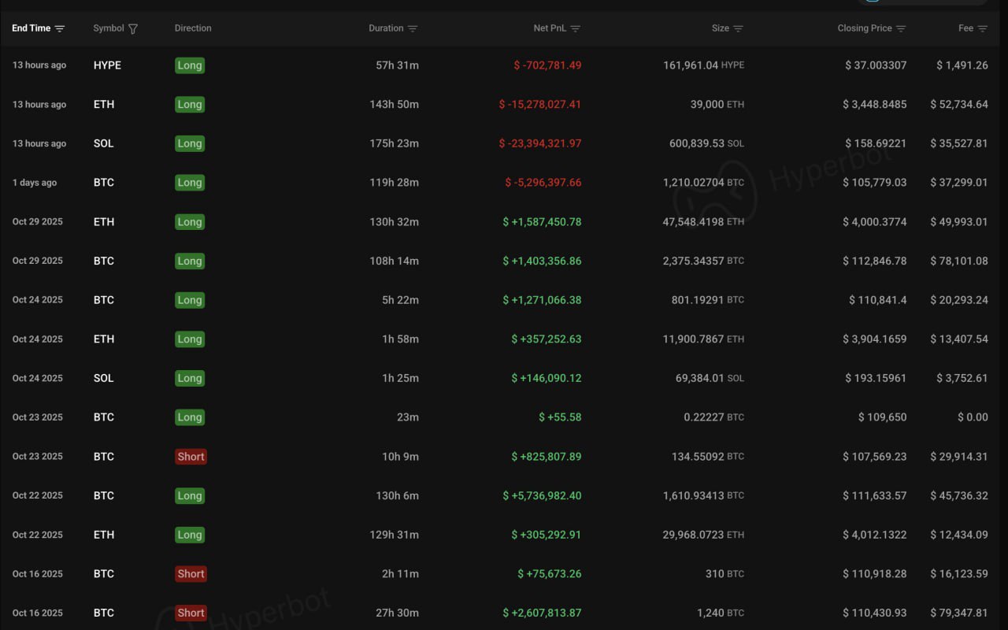This screenshot has height=630, width=1008.
Task: Sort by Closing Price icon
Action: pos(901,28)
